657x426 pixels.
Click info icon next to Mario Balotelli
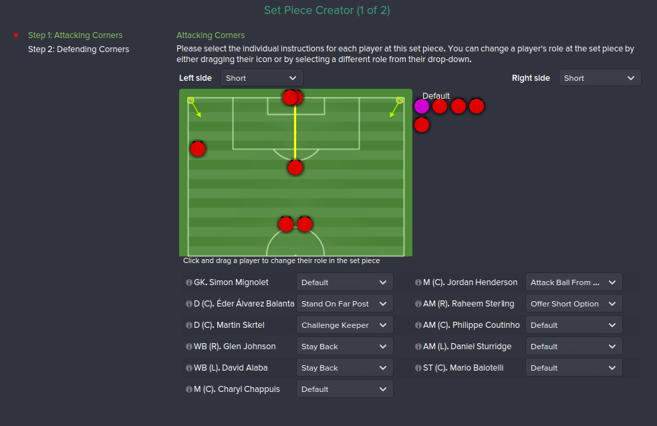[418, 368]
